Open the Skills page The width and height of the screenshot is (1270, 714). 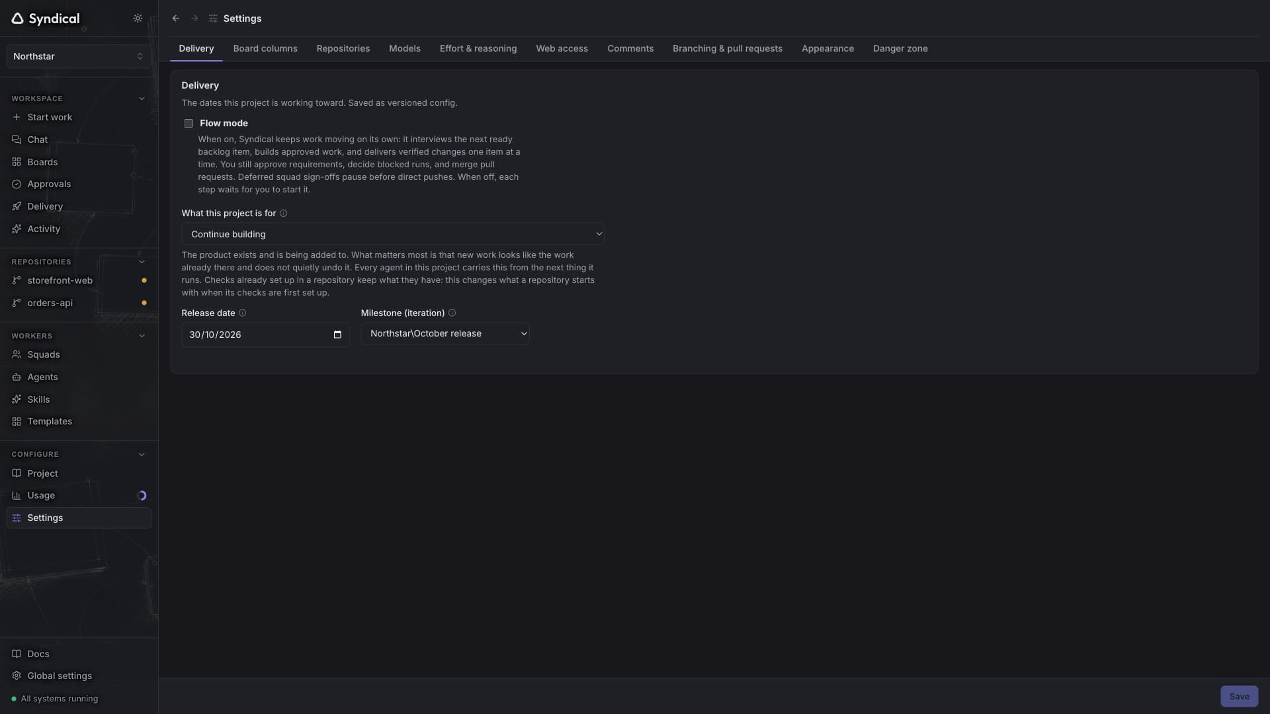(x=79, y=399)
